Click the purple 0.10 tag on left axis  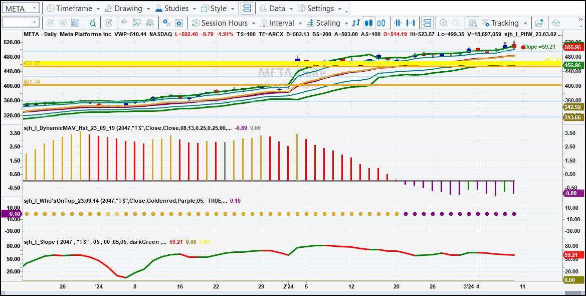(11, 214)
